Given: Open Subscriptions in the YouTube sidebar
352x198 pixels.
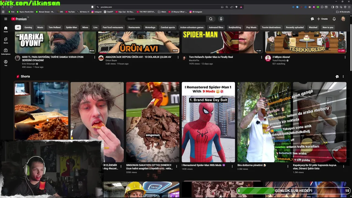Looking at the screenshot, I should tap(5, 52).
